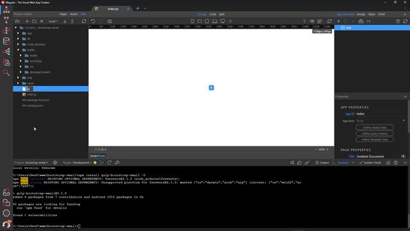Switch to the Split view tab
This screenshot has height=231, width=410.
click(222, 14)
